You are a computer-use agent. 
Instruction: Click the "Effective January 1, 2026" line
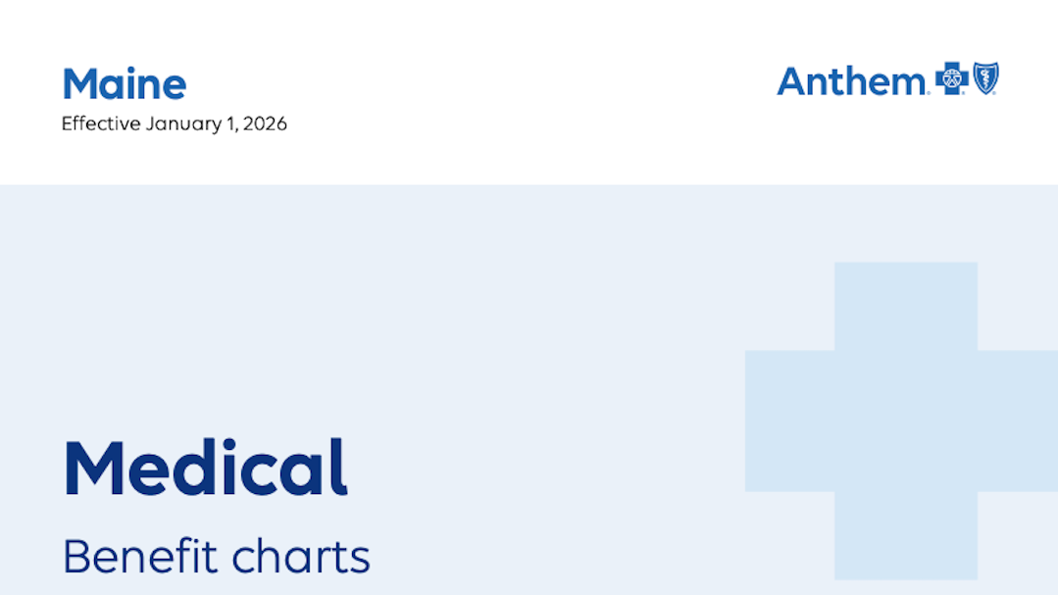coord(175,124)
